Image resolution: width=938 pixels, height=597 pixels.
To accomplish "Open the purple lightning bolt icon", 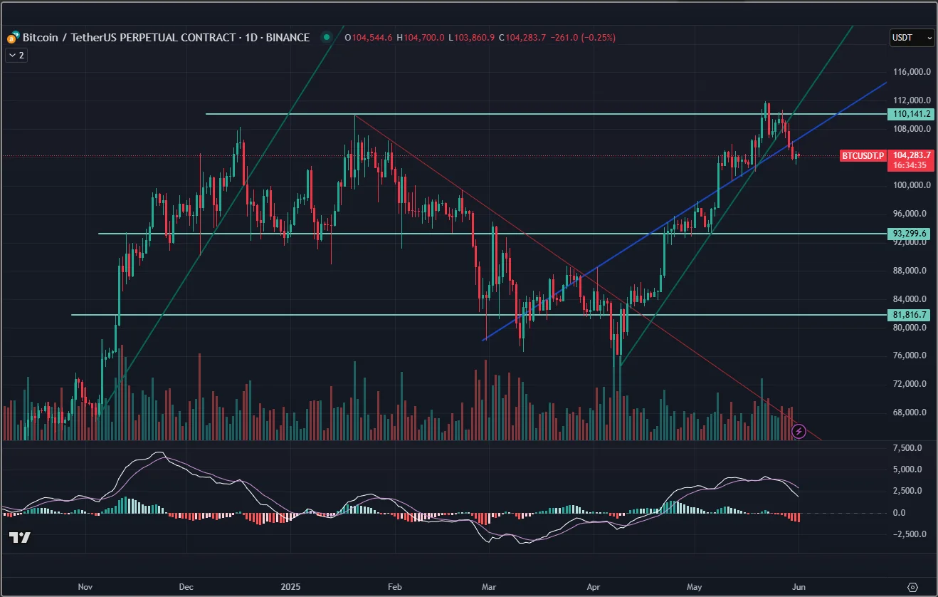I will (x=799, y=431).
